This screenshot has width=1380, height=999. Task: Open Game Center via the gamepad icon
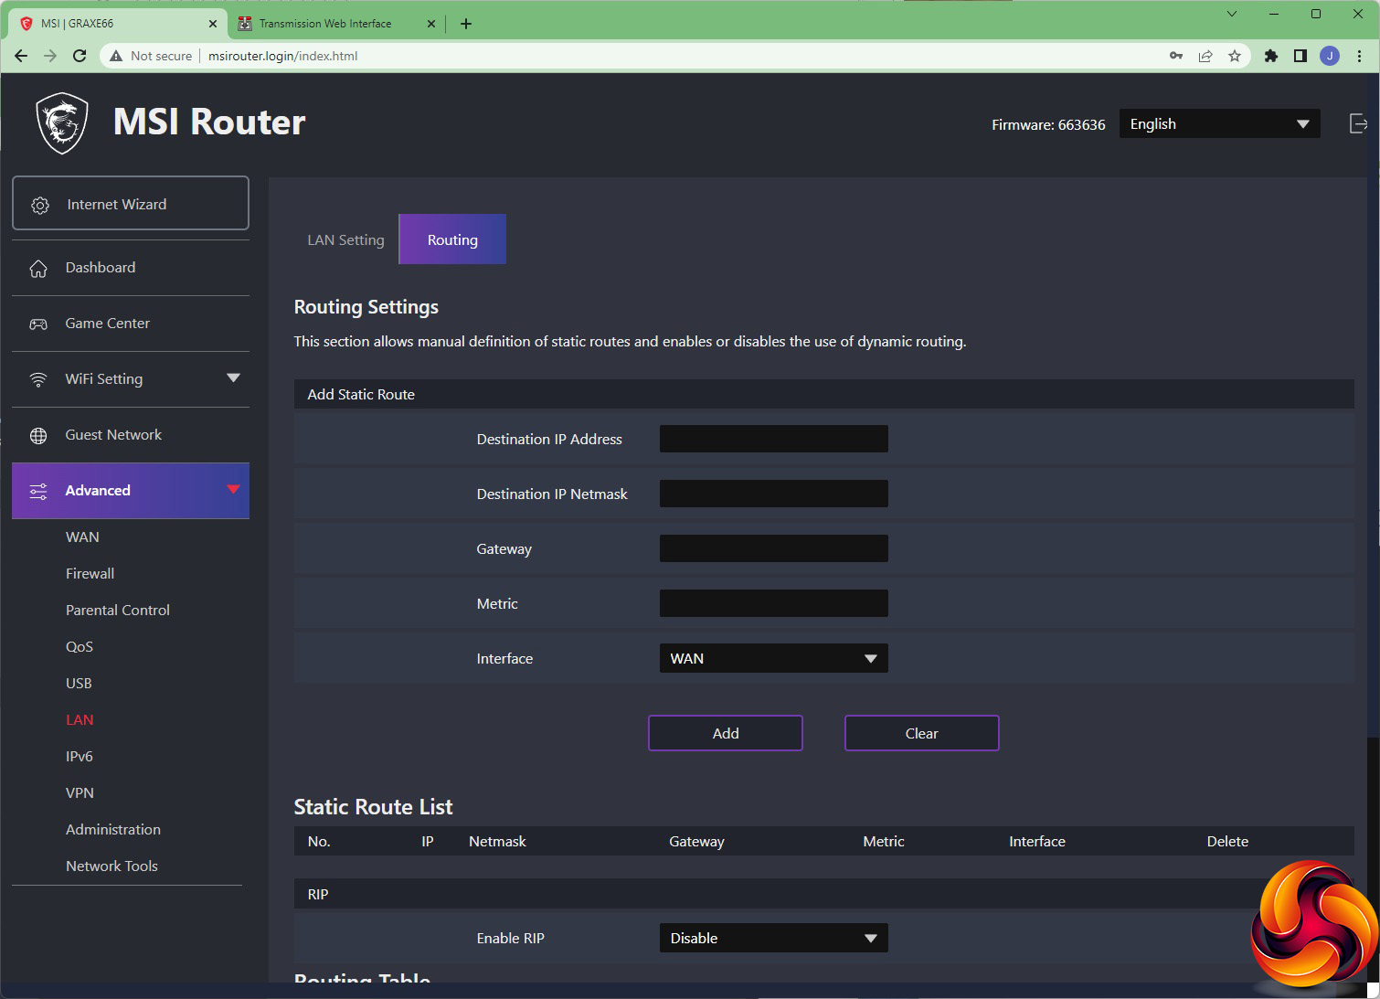point(38,324)
